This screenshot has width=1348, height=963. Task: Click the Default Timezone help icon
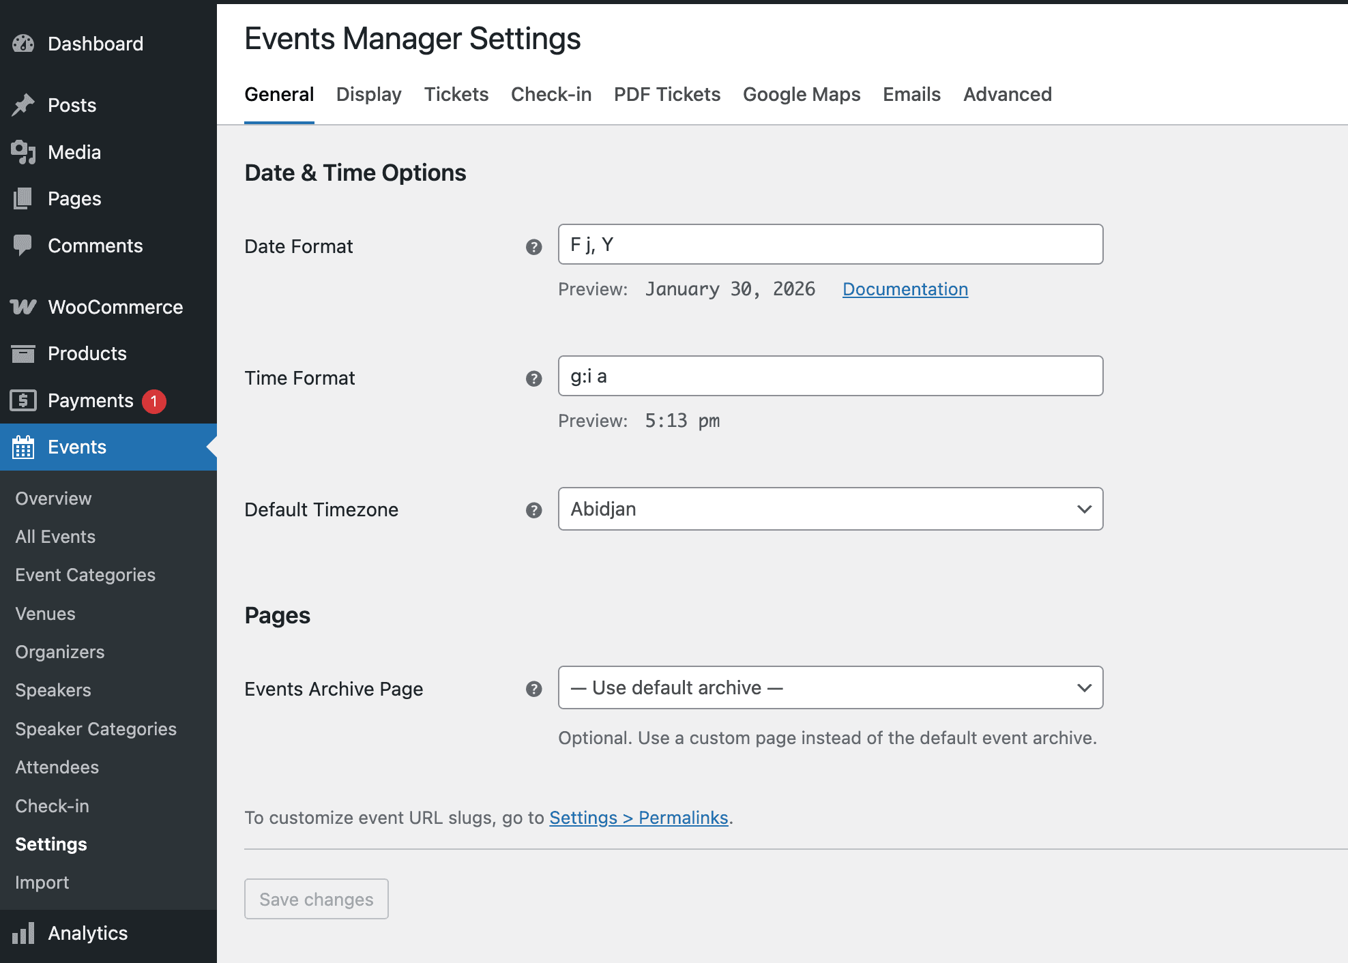point(533,510)
